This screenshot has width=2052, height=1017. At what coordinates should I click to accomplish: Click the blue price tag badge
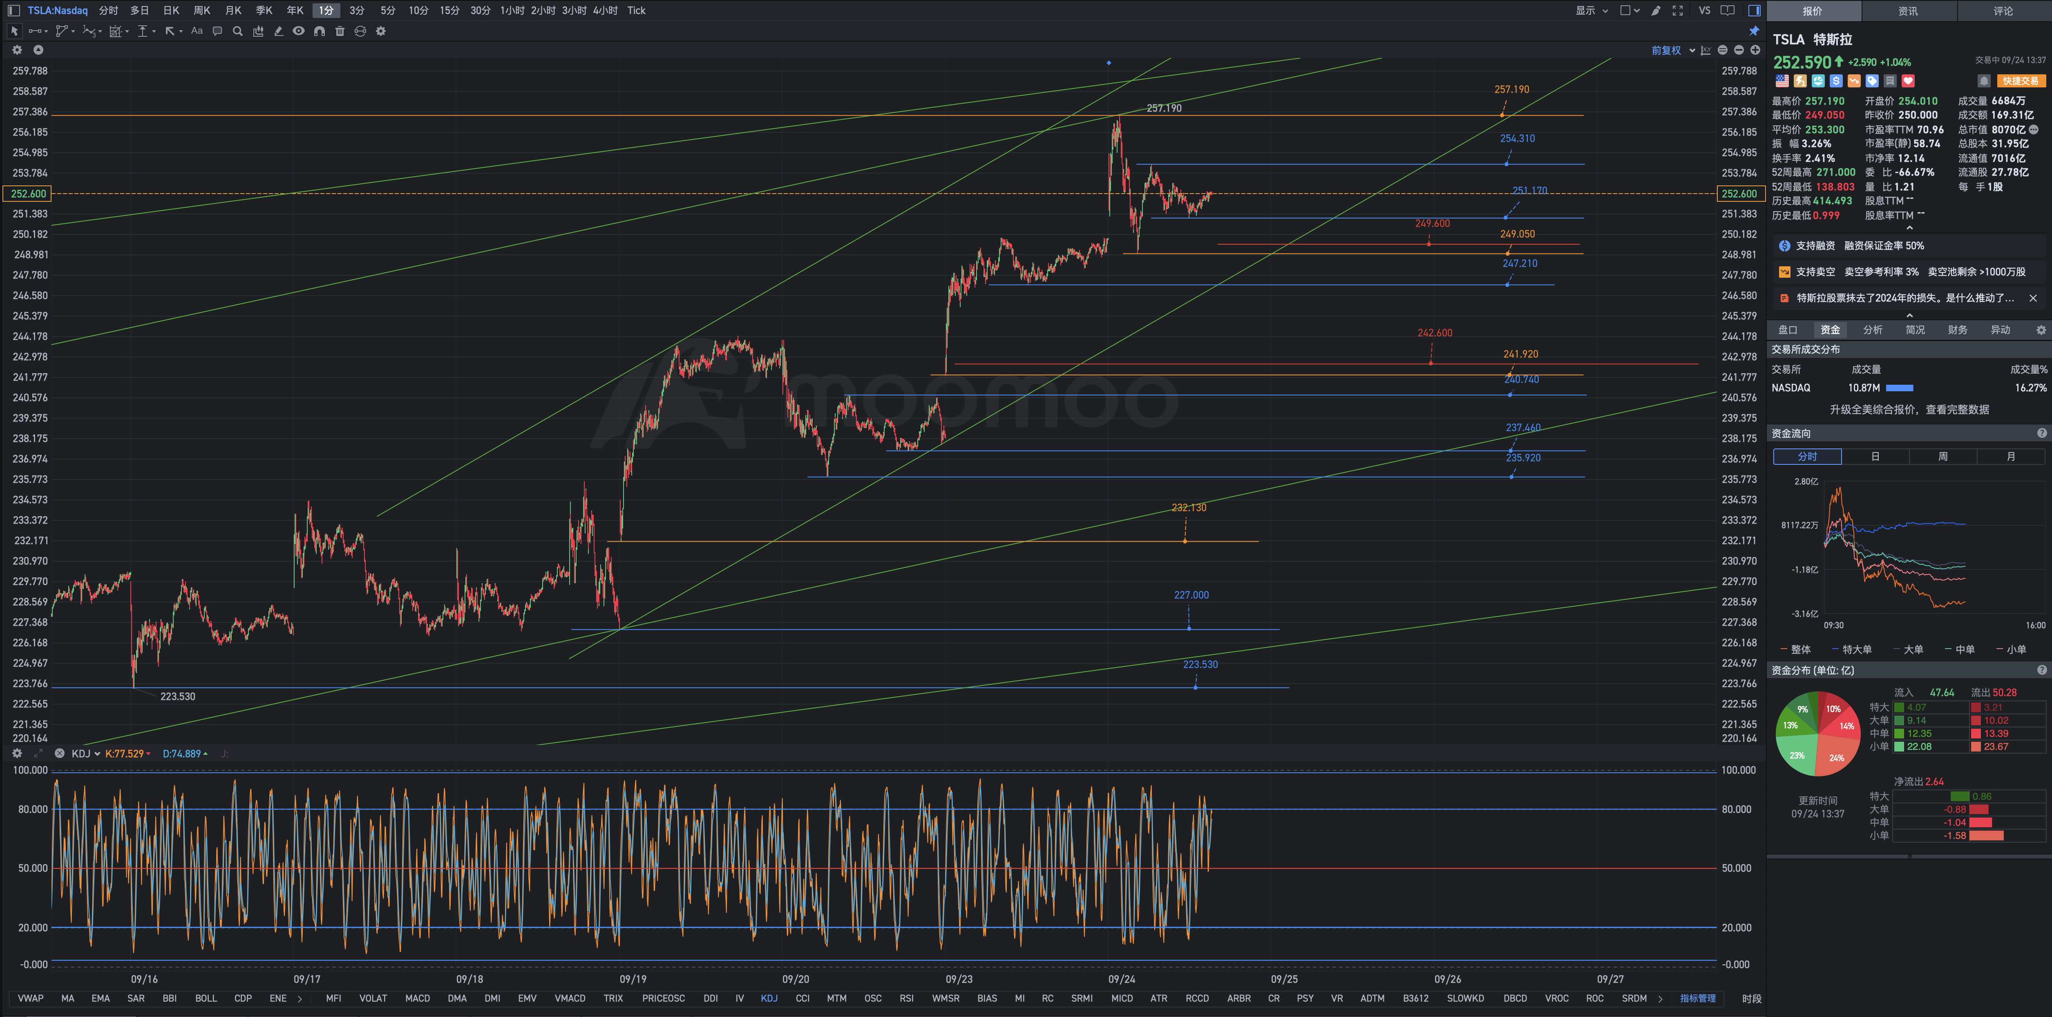1872,81
